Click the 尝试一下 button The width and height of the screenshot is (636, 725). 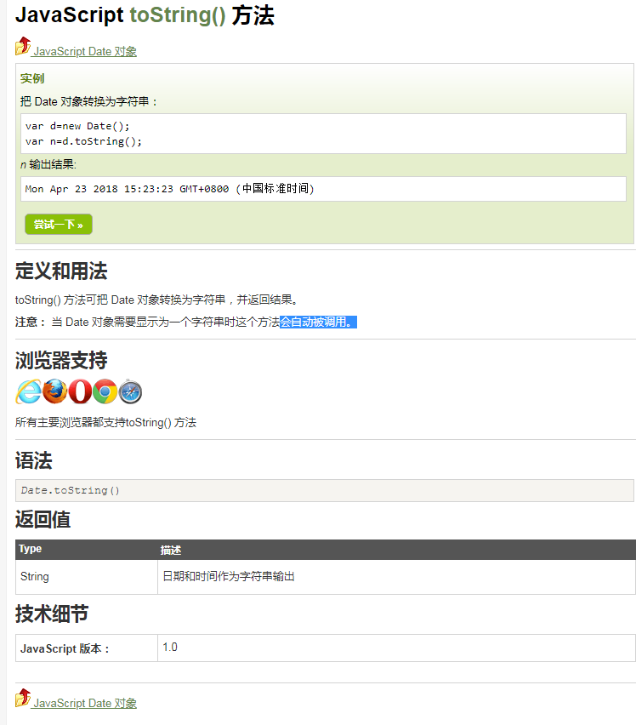coord(59,225)
